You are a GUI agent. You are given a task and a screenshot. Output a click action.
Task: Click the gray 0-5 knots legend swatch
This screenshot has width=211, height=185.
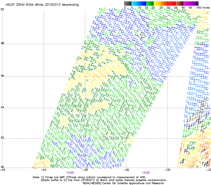pos(128,3)
